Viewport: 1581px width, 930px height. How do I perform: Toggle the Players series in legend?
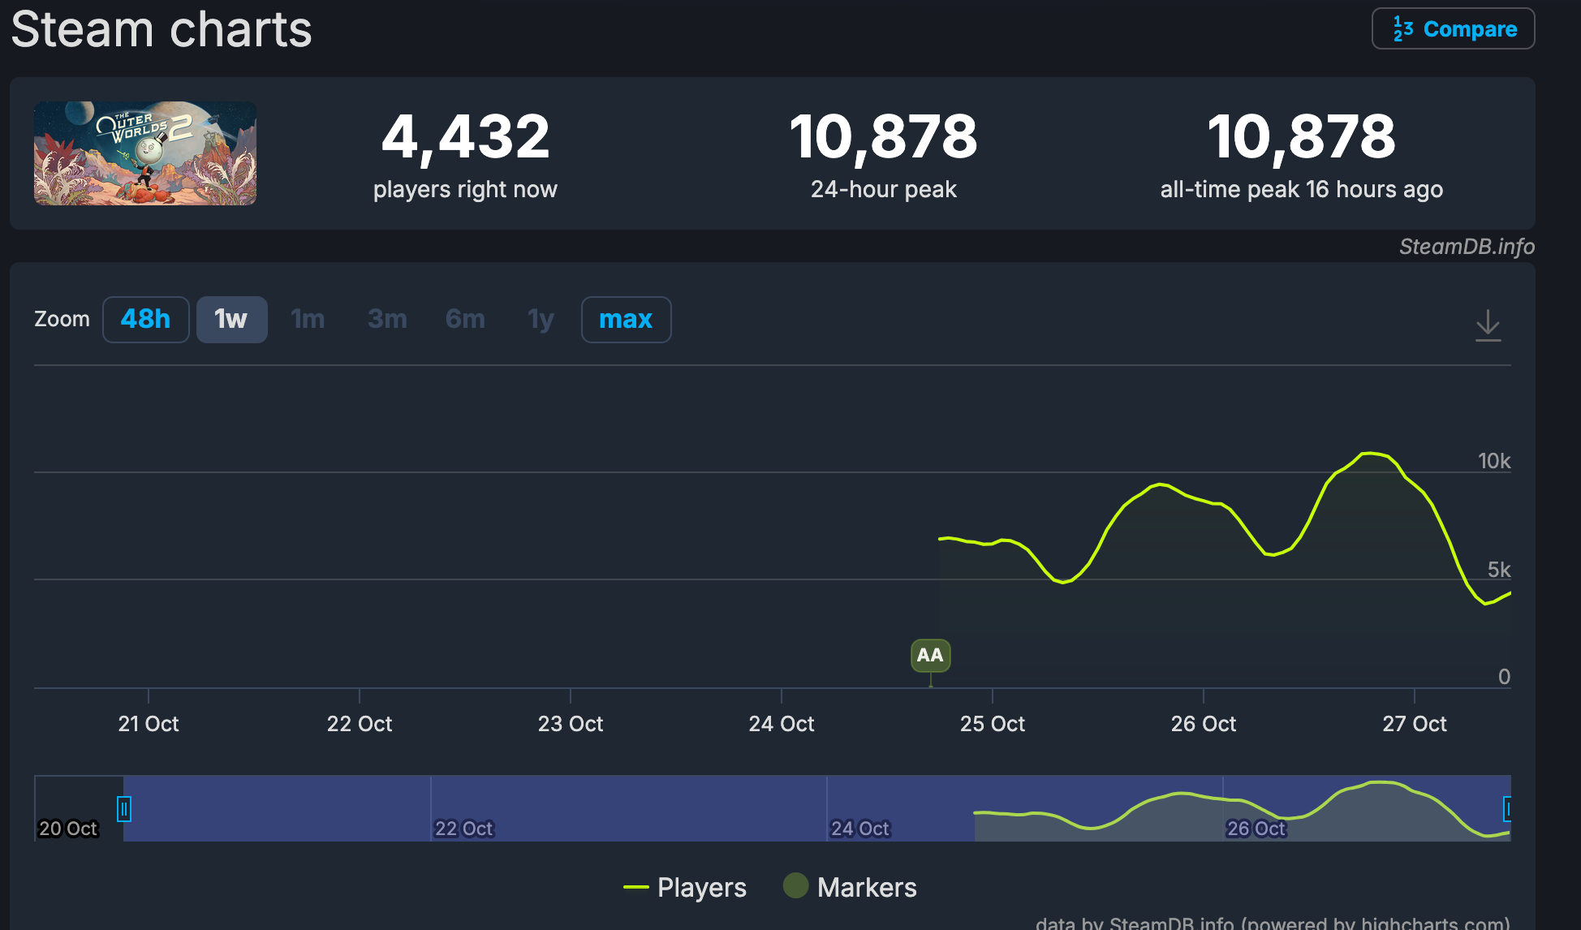click(701, 887)
